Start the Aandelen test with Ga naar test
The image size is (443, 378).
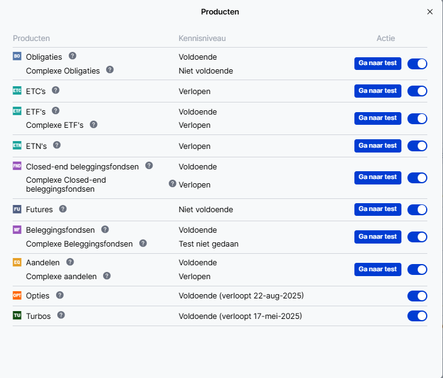pyautogui.click(x=378, y=269)
